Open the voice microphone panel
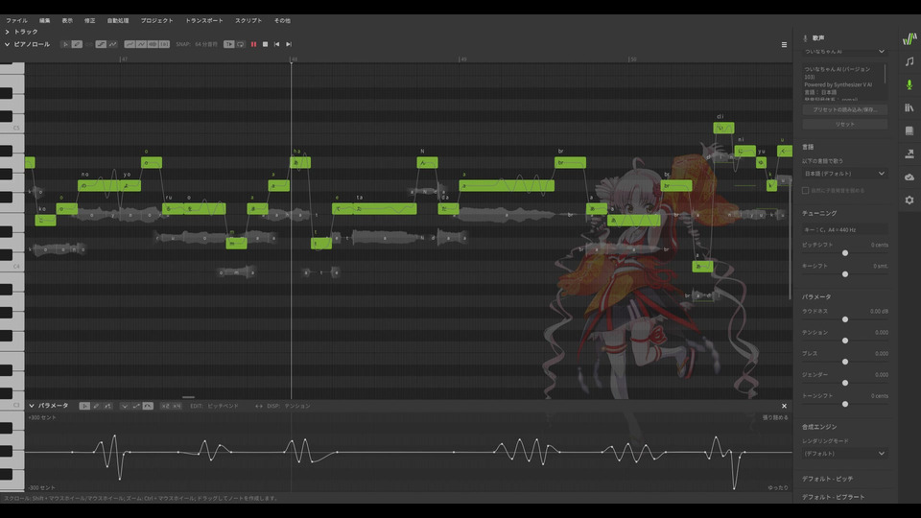The width and height of the screenshot is (921, 518). coord(909,84)
